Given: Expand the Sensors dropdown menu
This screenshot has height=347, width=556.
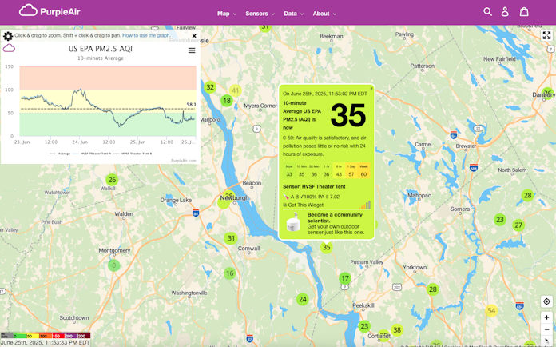Looking at the screenshot, I should (260, 14).
